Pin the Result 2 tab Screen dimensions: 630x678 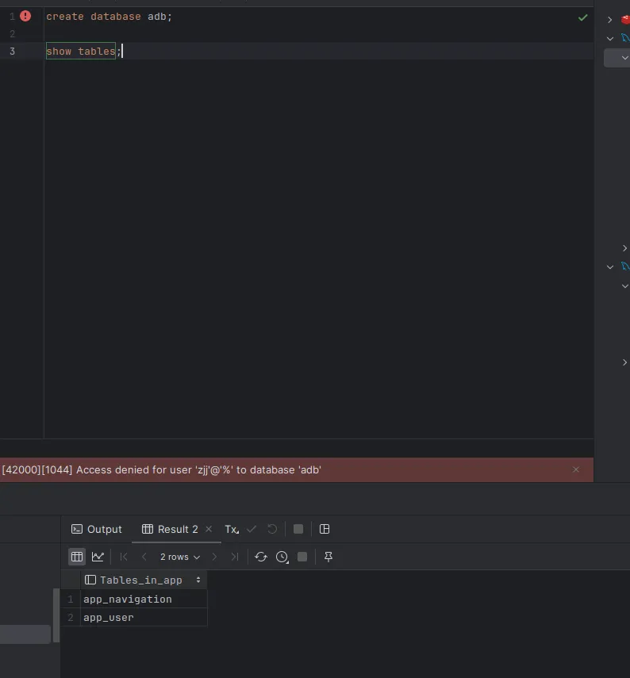[x=328, y=557]
